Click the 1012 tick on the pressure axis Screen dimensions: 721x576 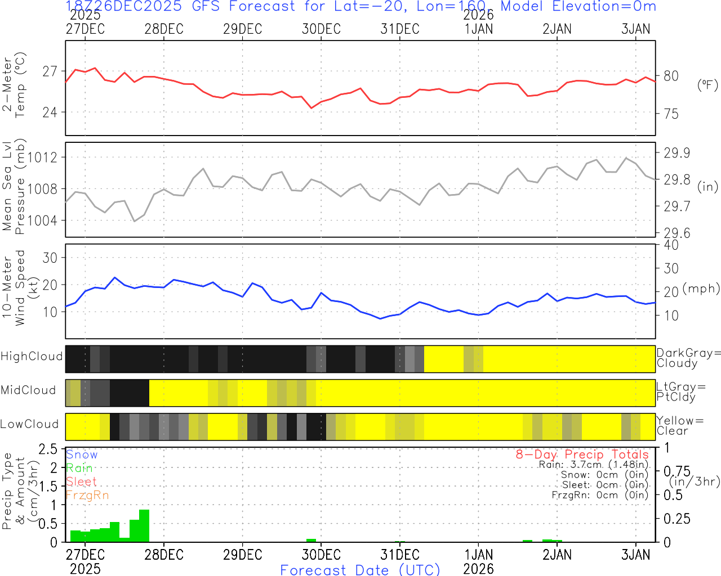[43, 157]
